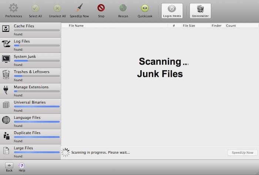Screen dimensions: 259x175
Task: Select Trashes & Leftovers bin icon
Action: pyautogui.click(x=6, y=74)
